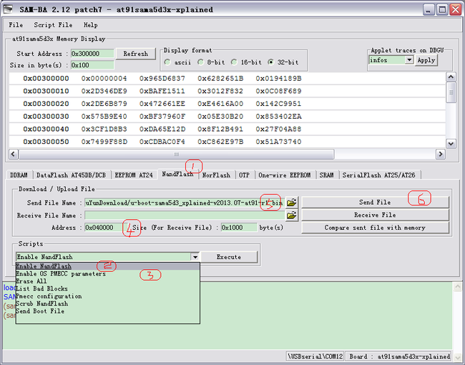
Task: Click the log console scroll up arrow
Action: (x=458, y=287)
